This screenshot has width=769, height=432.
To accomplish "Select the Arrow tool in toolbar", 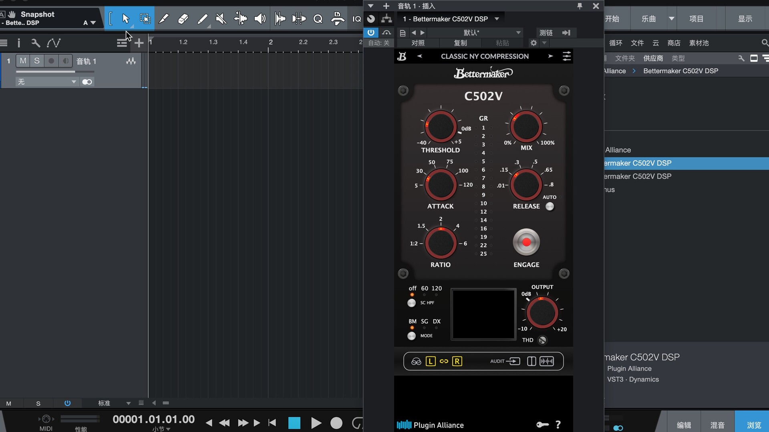I will click(125, 19).
